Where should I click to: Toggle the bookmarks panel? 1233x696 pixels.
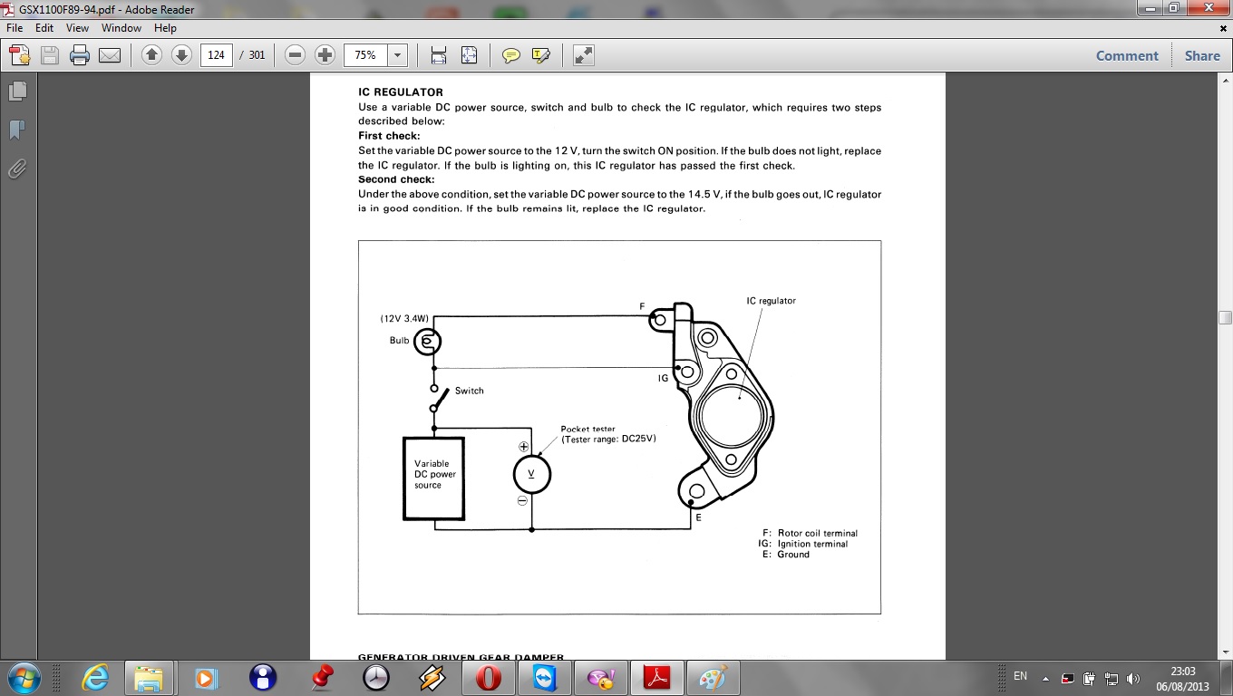(17, 130)
